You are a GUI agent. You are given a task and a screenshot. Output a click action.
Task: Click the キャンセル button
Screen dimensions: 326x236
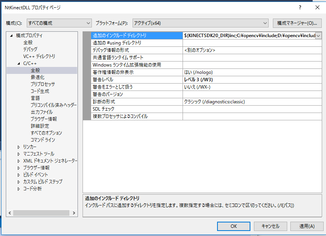point(270,226)
